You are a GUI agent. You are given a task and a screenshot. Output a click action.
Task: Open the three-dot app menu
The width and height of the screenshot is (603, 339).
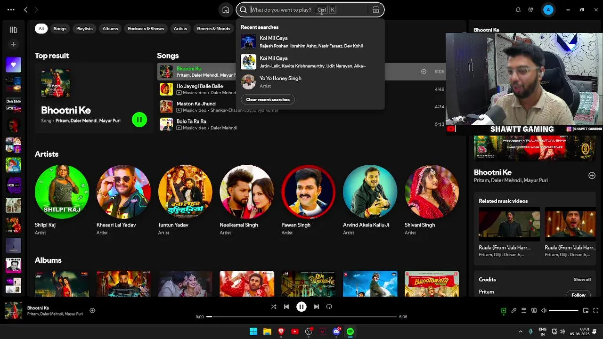click(x=11, y=9)
